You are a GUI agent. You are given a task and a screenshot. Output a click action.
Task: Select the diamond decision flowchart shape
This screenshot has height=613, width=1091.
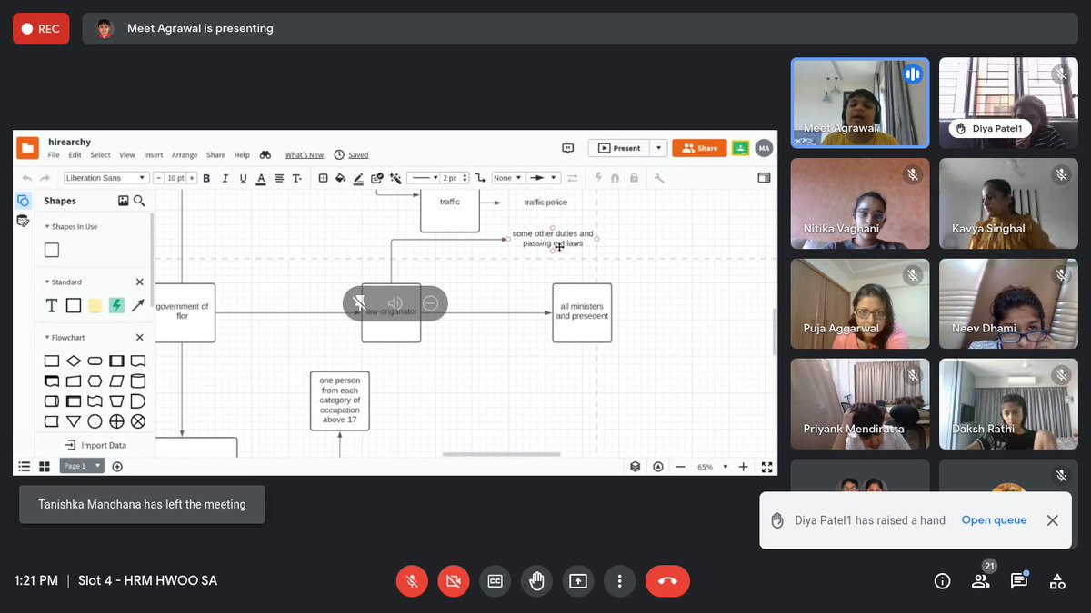(74, 361)
